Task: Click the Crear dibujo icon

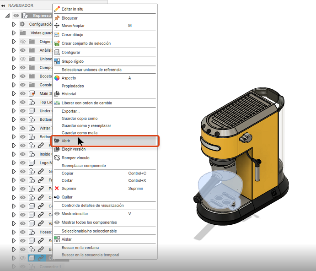Action: (x=57, y=35)
